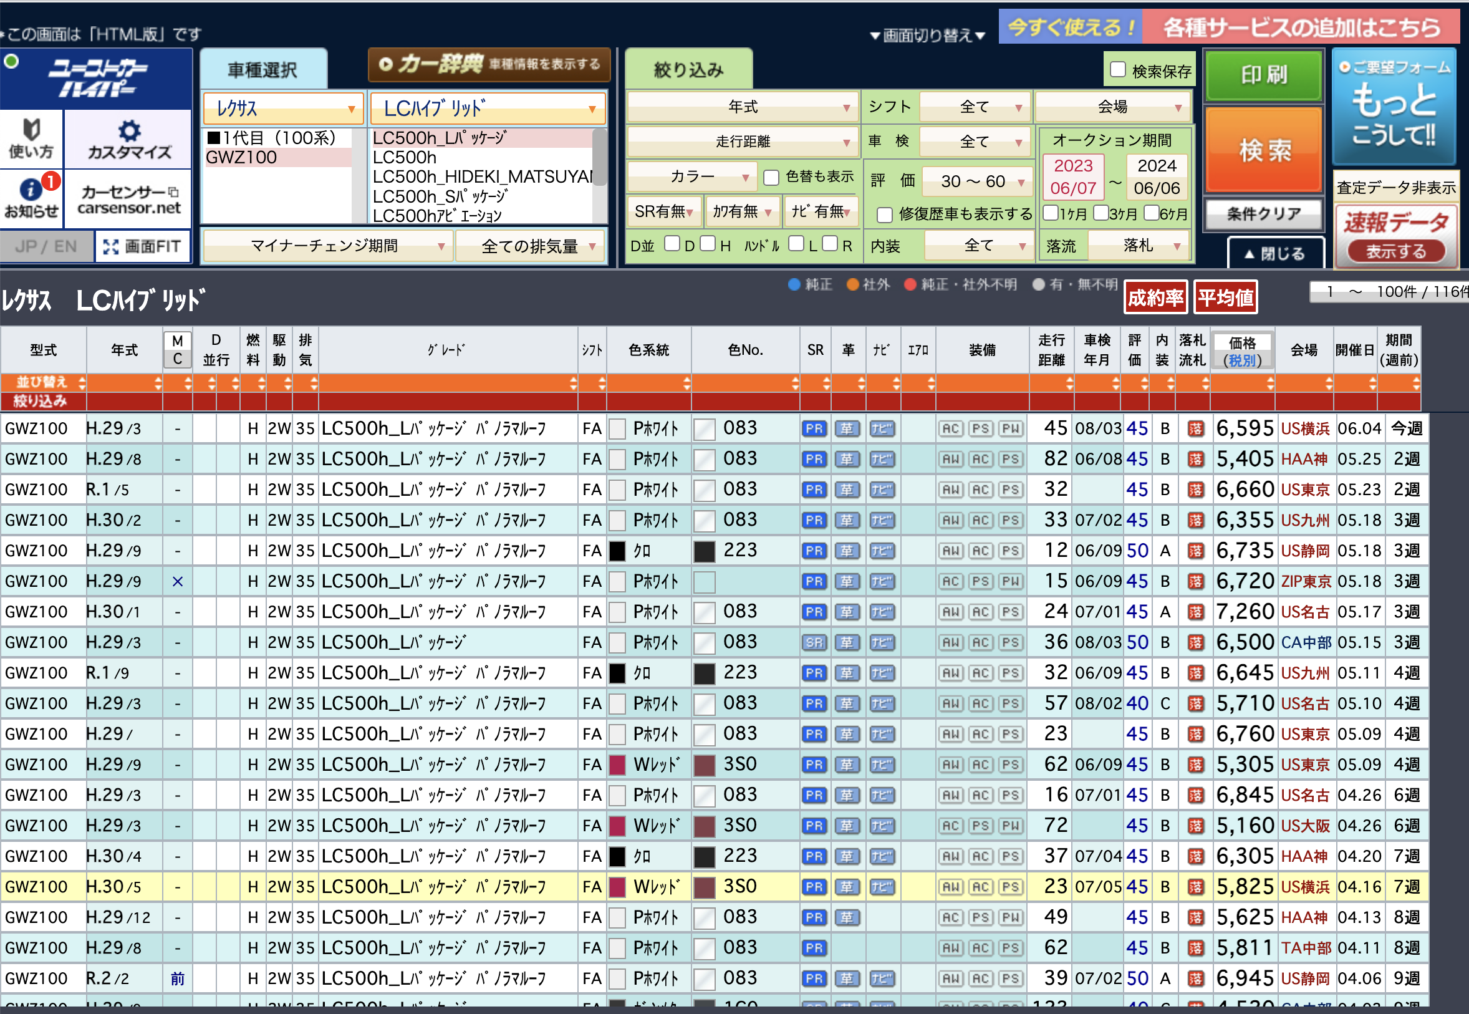This screenshot has height=1014, width=1469.
Task: Open the カーセンサー carsensor.net link
Action: tap(129, 199)
